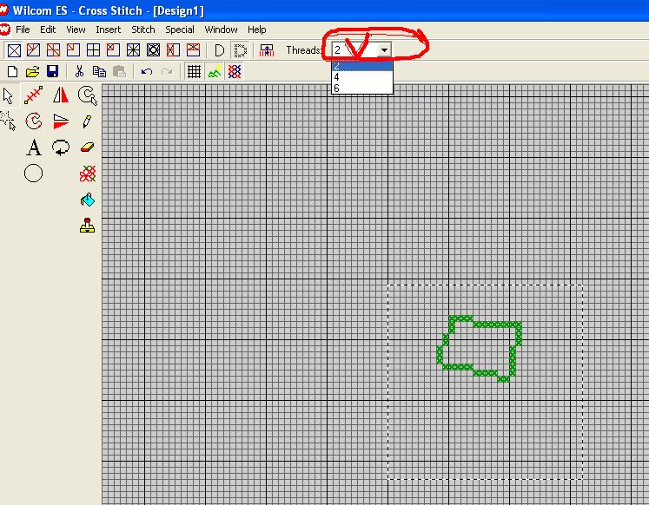
Task: Select the double cross star stitch type
Action: [133, 50]
